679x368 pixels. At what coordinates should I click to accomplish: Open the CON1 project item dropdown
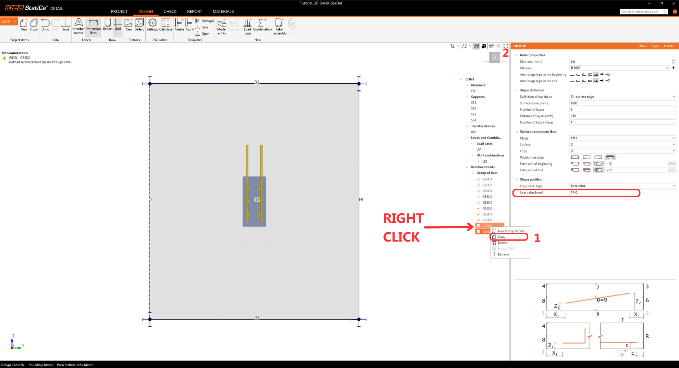(9, 22)
